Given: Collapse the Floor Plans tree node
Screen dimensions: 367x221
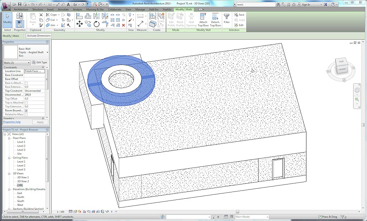Looking at the screenshot, I should (x=10, y=138).
